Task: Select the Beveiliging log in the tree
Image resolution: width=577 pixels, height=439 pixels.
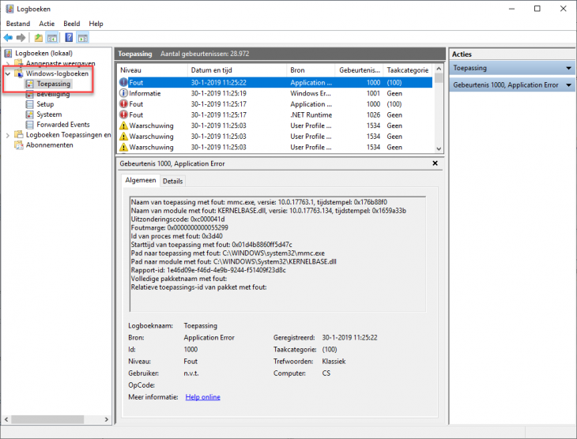Action: point(52,94)
